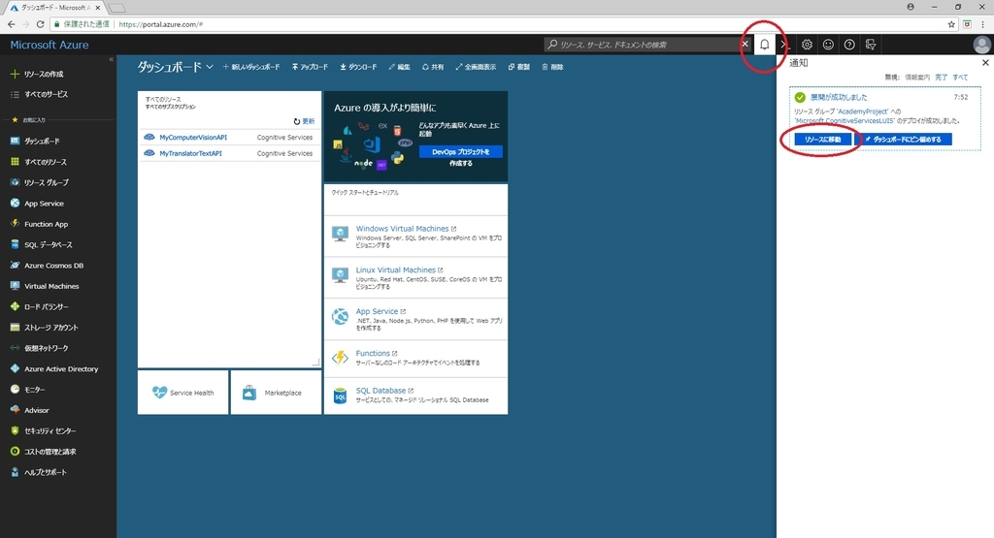
Task: Click 全画面表示 toolbar button
Action: click(x=476, y=67)
